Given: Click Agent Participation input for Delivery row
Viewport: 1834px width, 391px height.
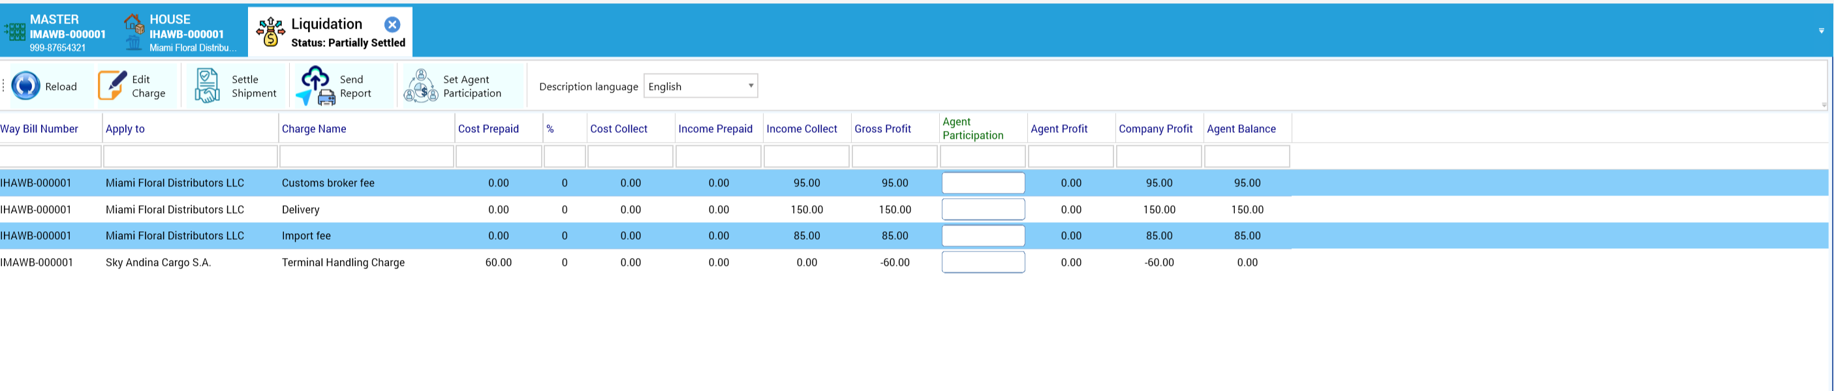Looking at the screenshot, I should tap(983, 209).
